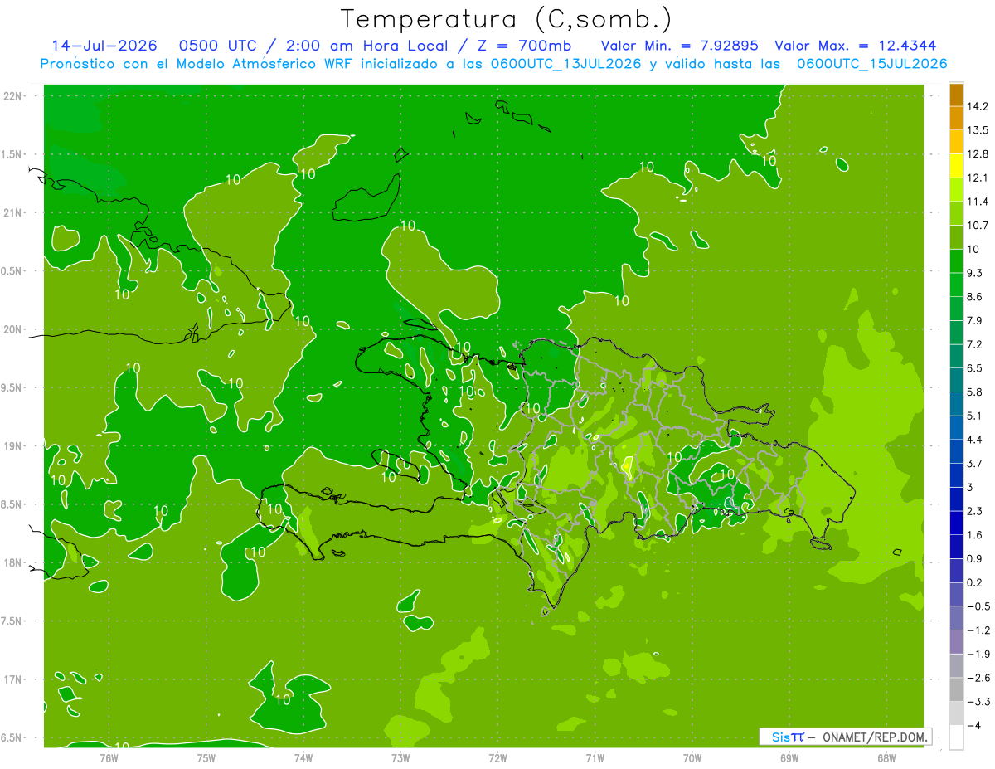The width and height of the screenshot is (995, 769).
Task: Pick the orange swatch between 13.5 and 14.2
Action: (x=956, y=119)
